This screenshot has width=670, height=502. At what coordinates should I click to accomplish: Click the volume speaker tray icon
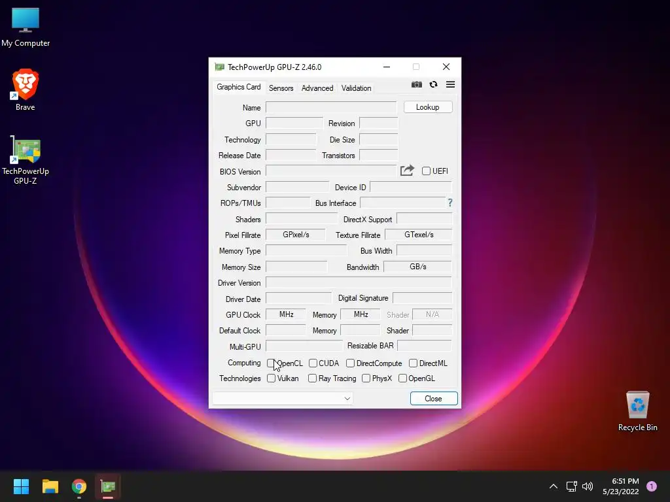click(588, 486)
